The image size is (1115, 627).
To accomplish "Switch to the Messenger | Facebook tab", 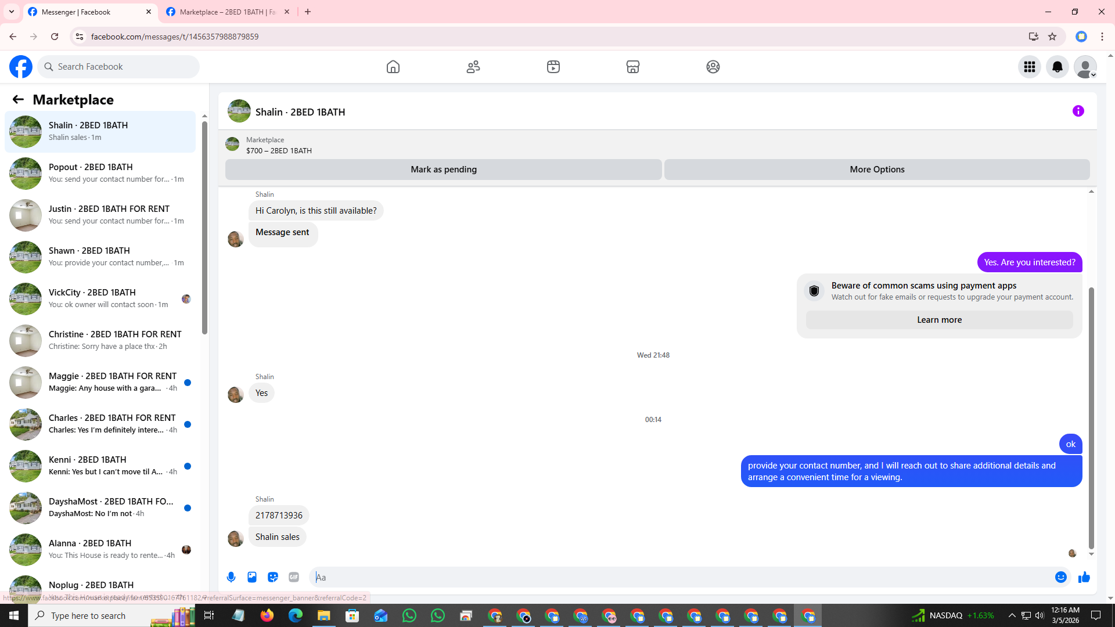I will pyautogui.click(x=90, y=12).
